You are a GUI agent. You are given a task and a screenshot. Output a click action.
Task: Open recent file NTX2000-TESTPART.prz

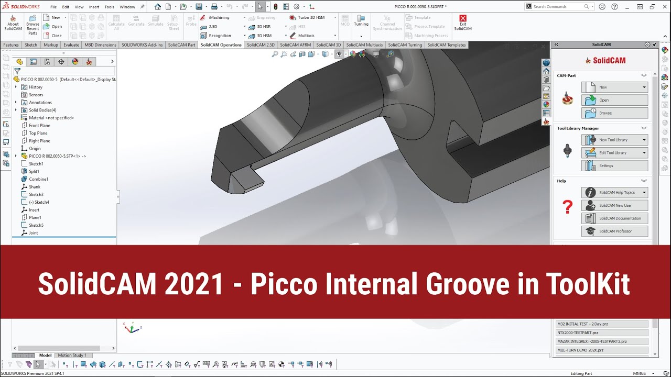tap(601, 332)
